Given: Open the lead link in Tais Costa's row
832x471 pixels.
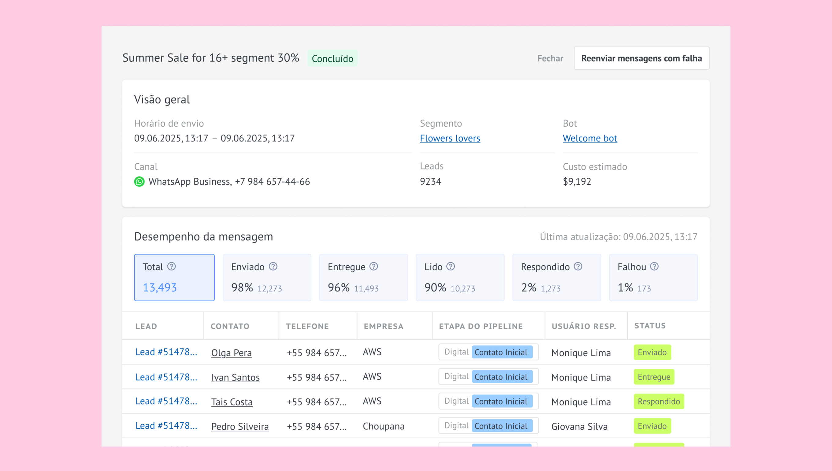Looking at the screenshot, I should tap(166, 401).
